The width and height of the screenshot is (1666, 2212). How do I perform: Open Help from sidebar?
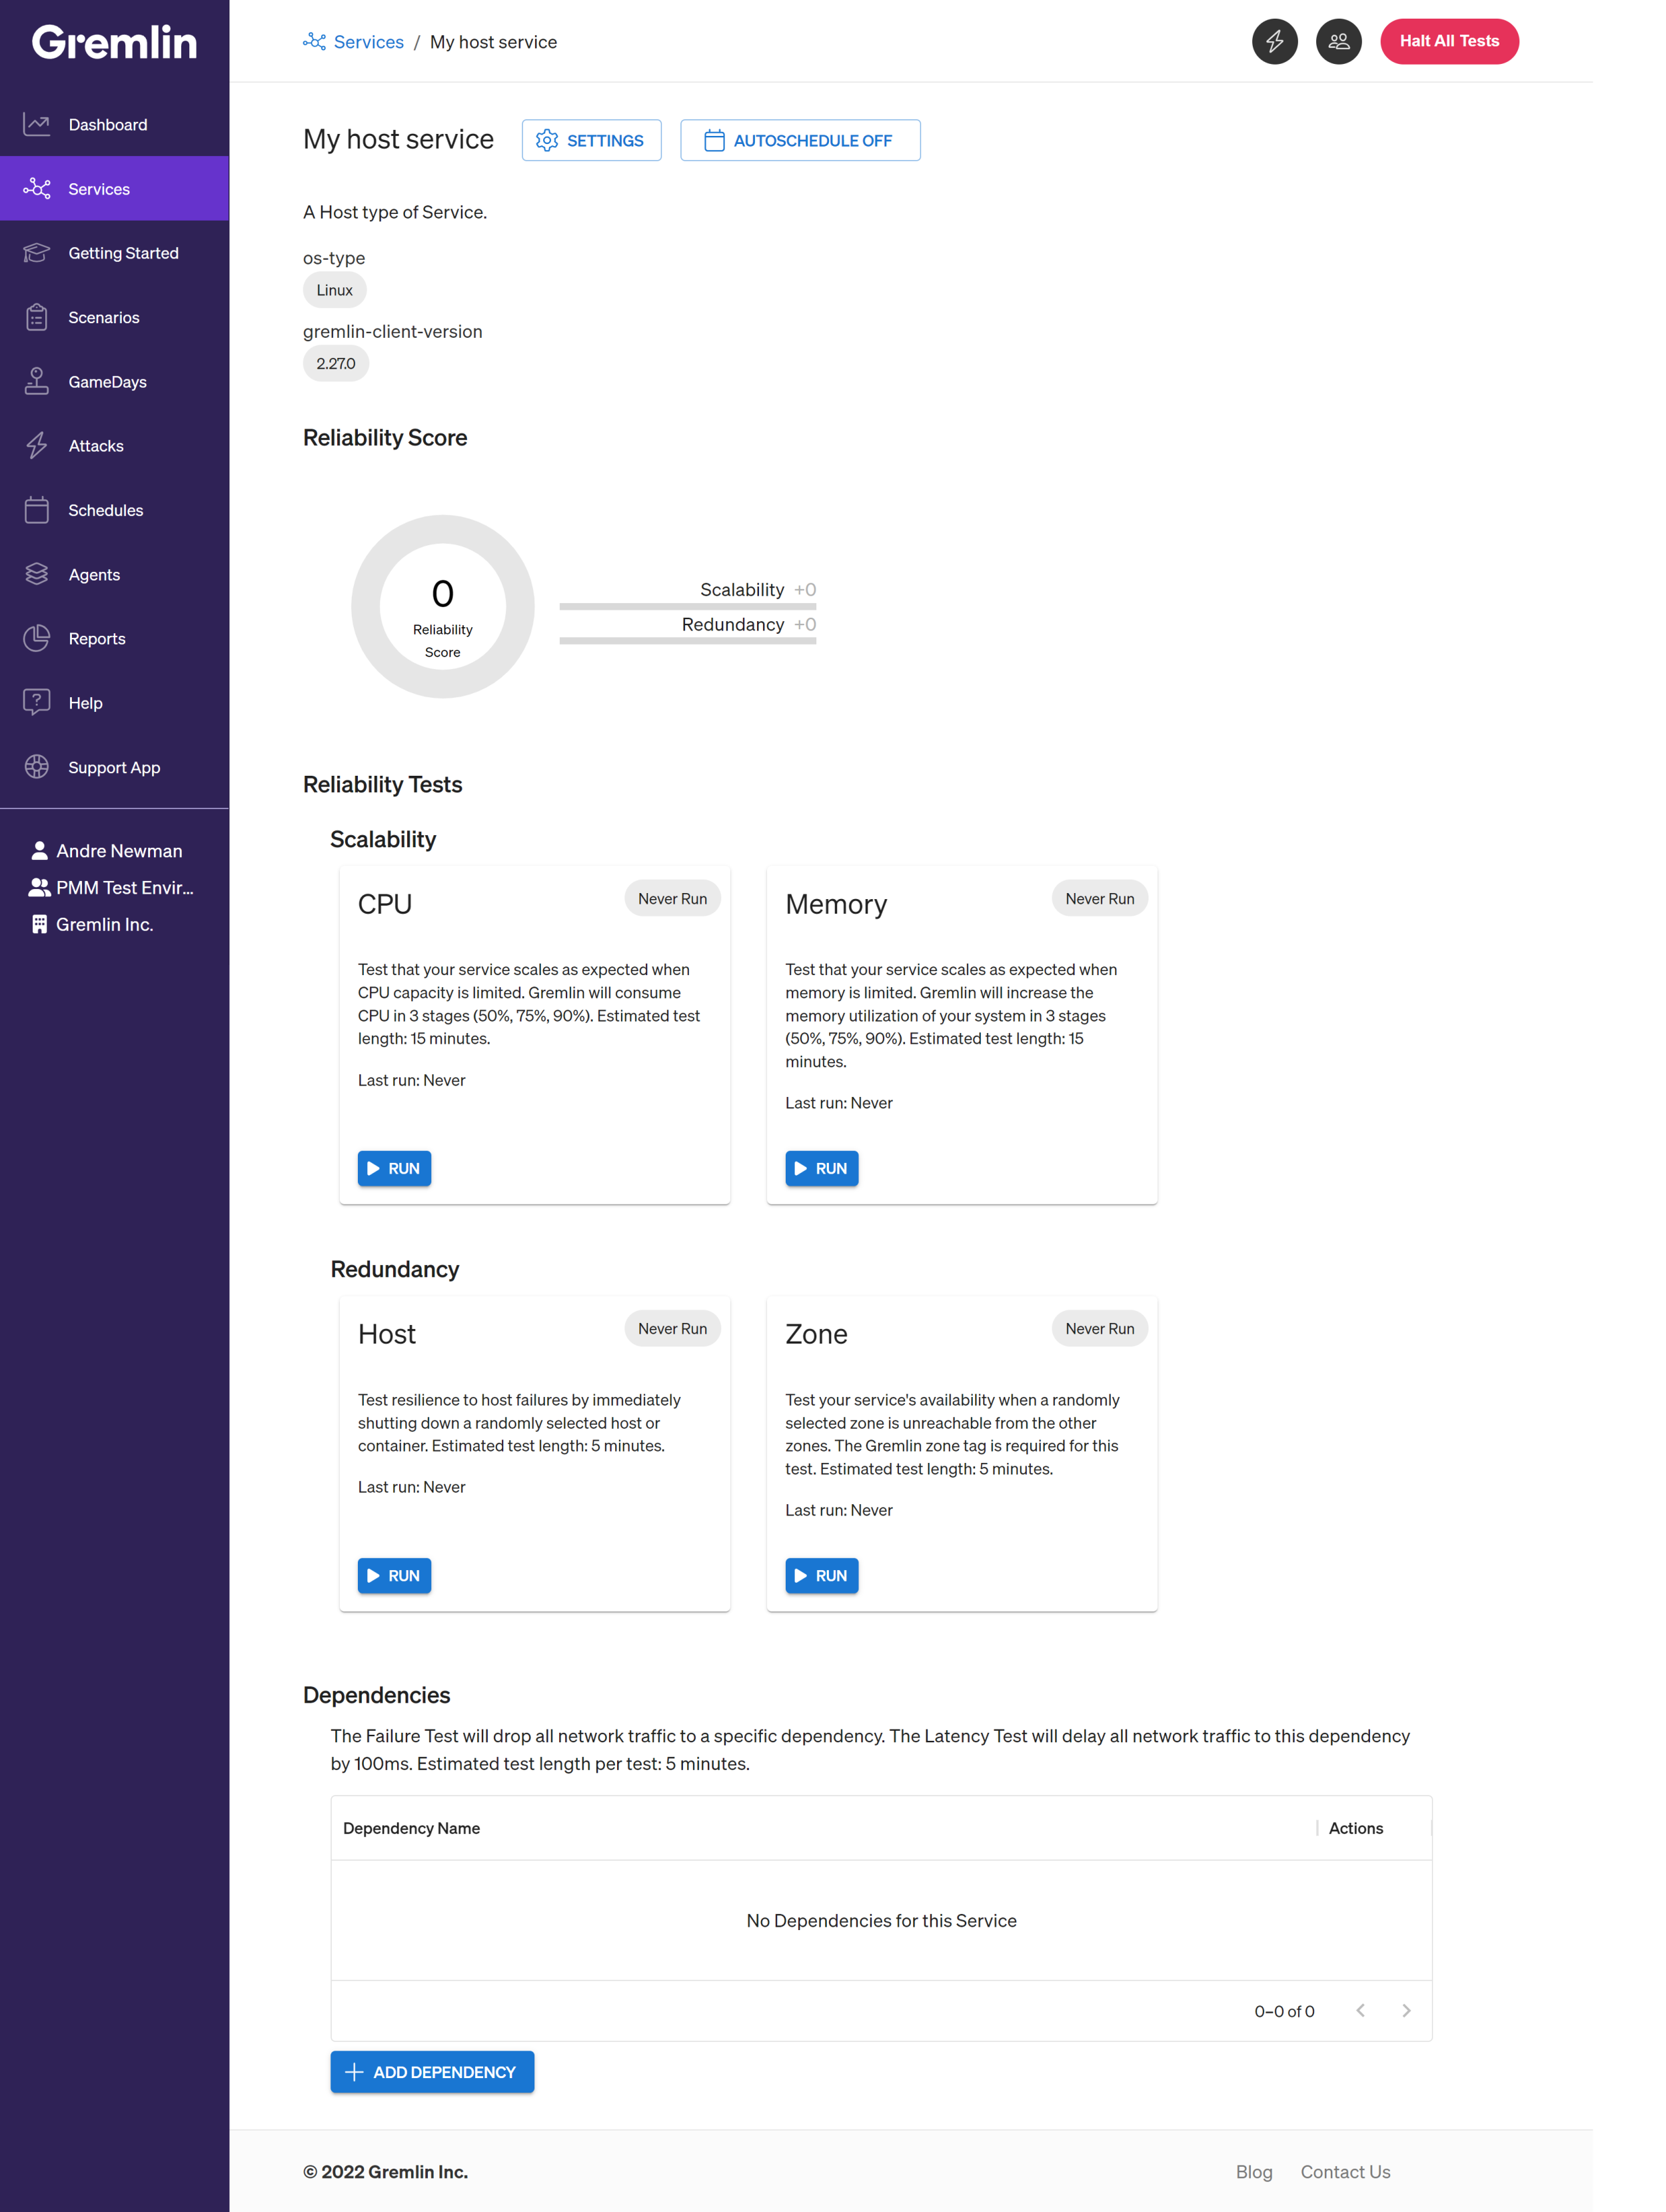114,702
